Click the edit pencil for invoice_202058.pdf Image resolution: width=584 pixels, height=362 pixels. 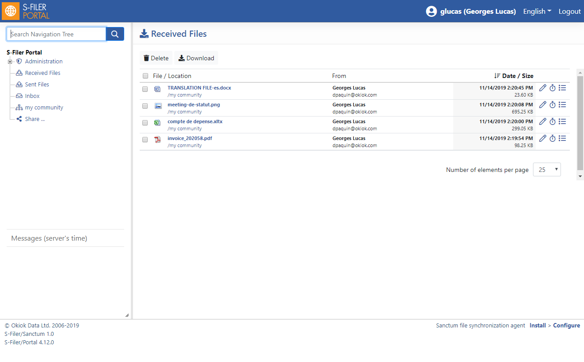click(543, 138)
